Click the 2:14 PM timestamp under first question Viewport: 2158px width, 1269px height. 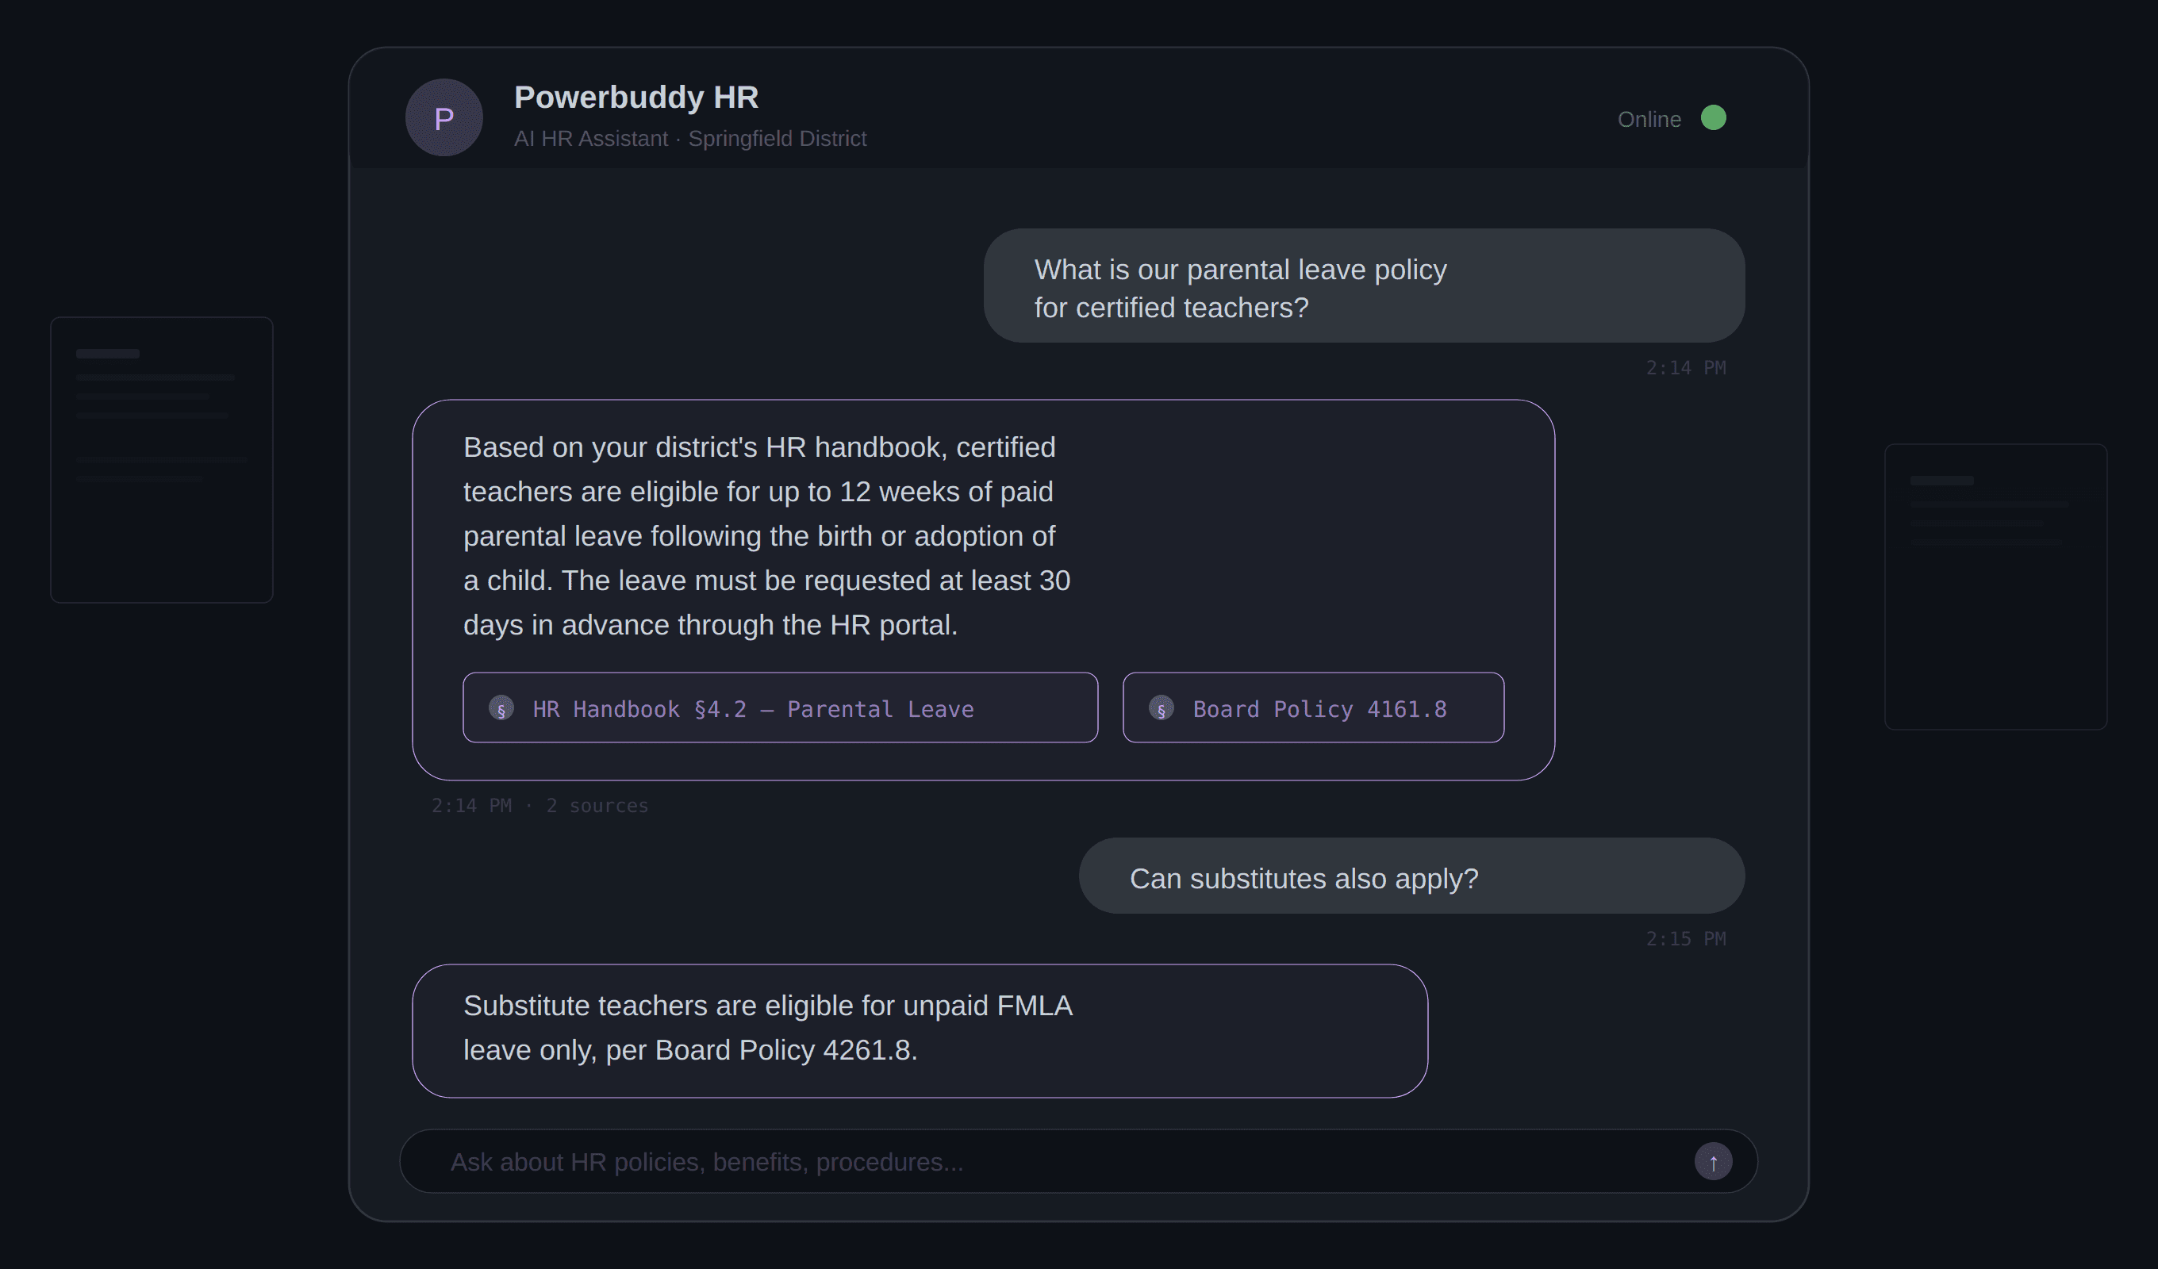(1684, 368)
